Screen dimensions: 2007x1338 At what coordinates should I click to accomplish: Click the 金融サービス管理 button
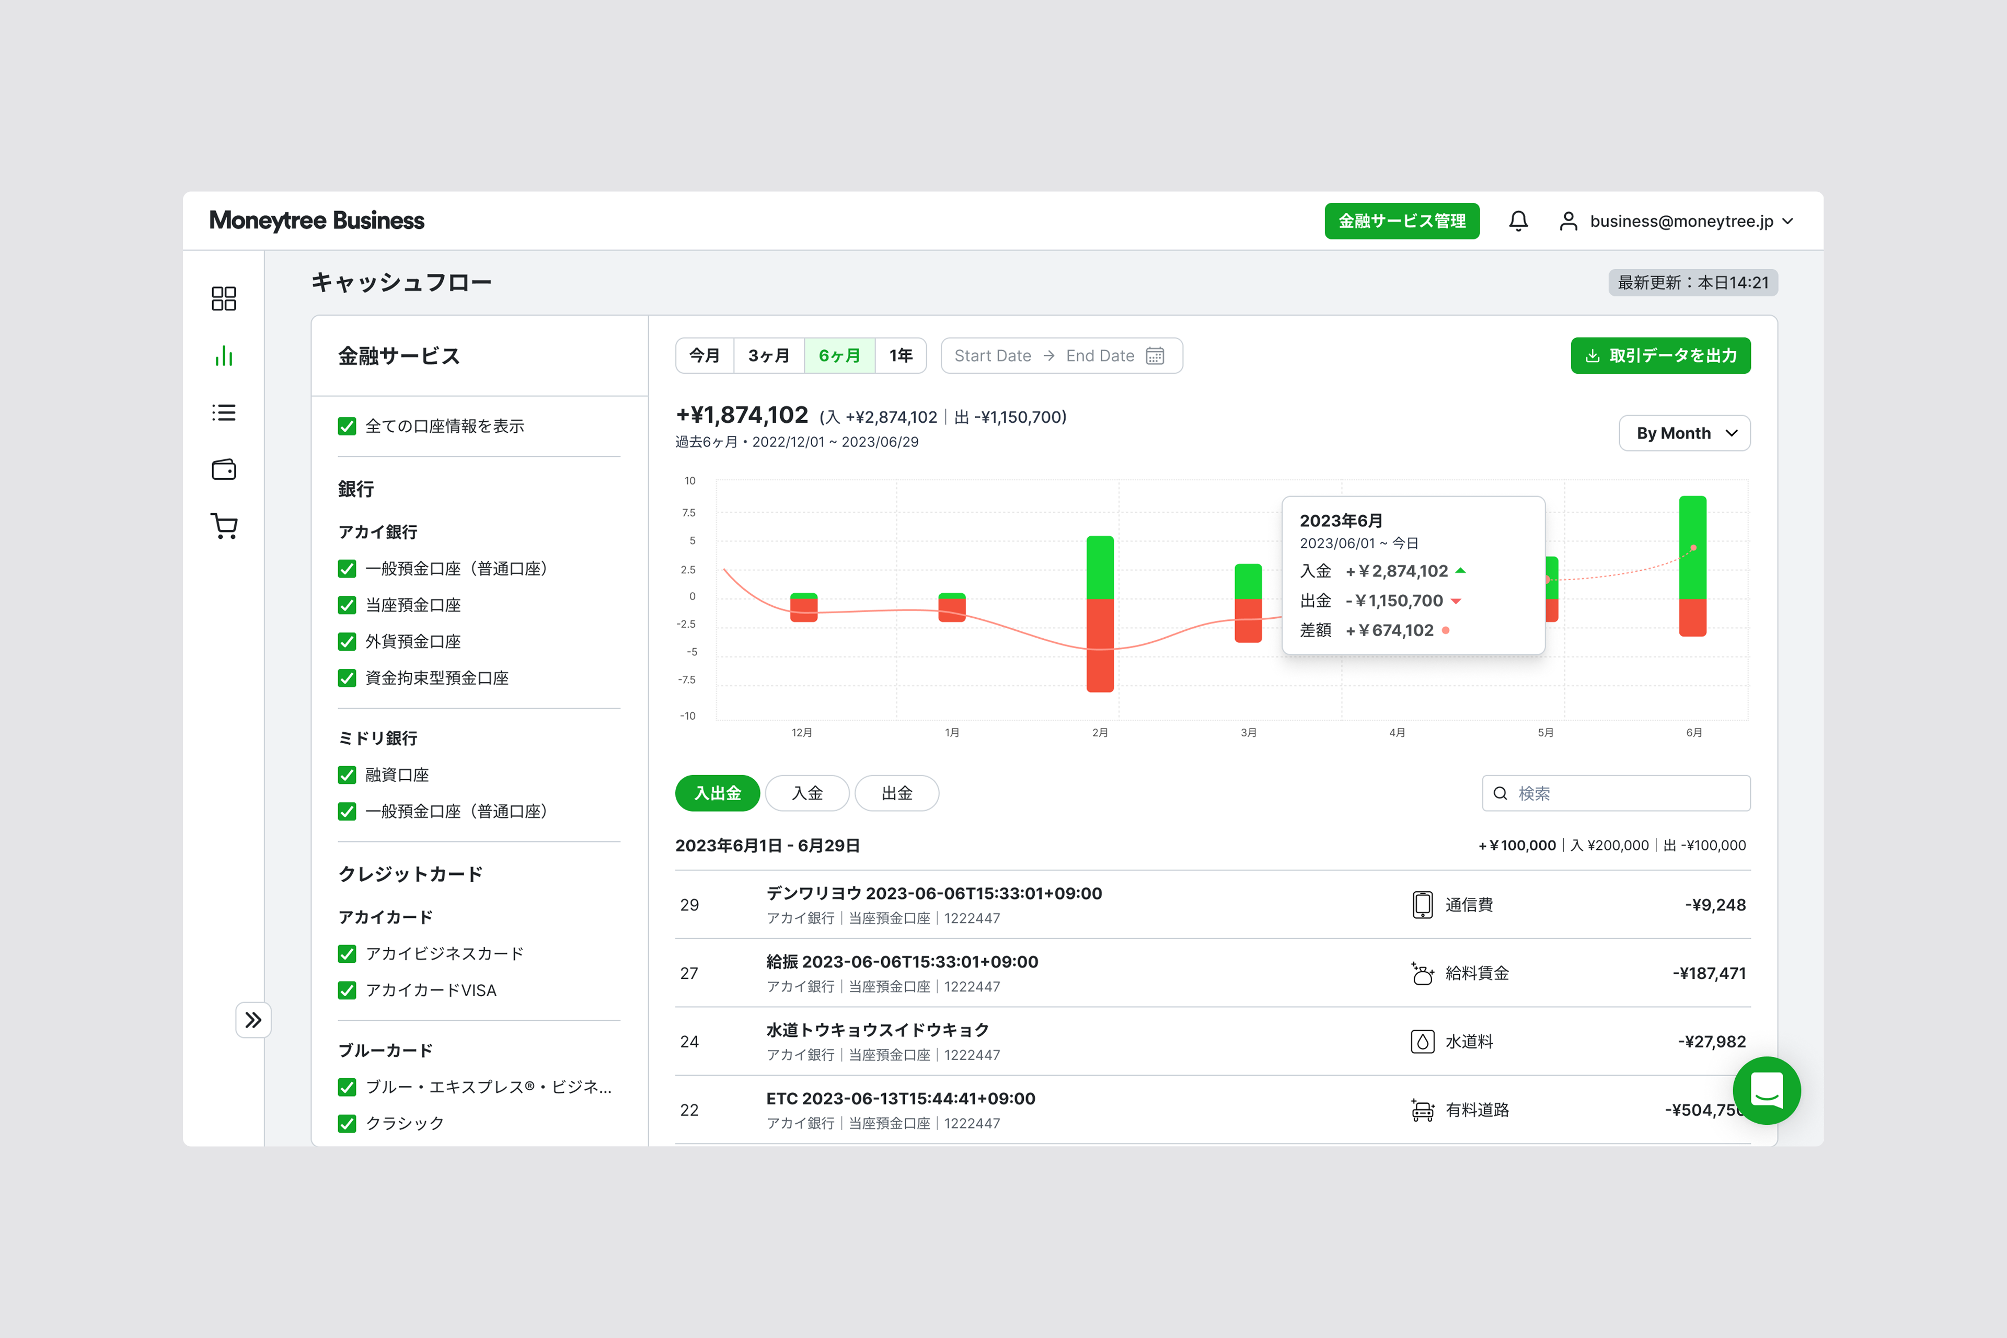pos(1402,220)
